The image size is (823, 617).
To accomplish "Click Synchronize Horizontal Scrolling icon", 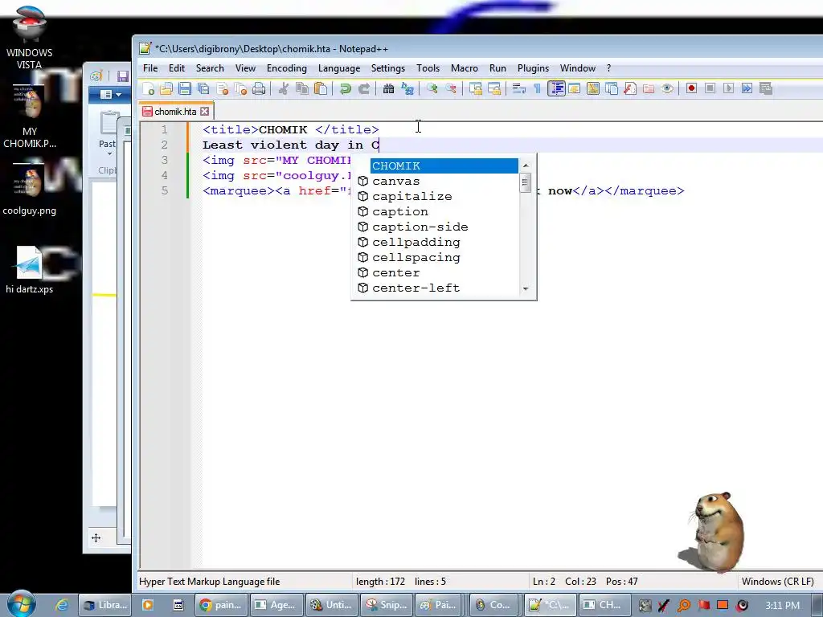I will tap(494, 88).
